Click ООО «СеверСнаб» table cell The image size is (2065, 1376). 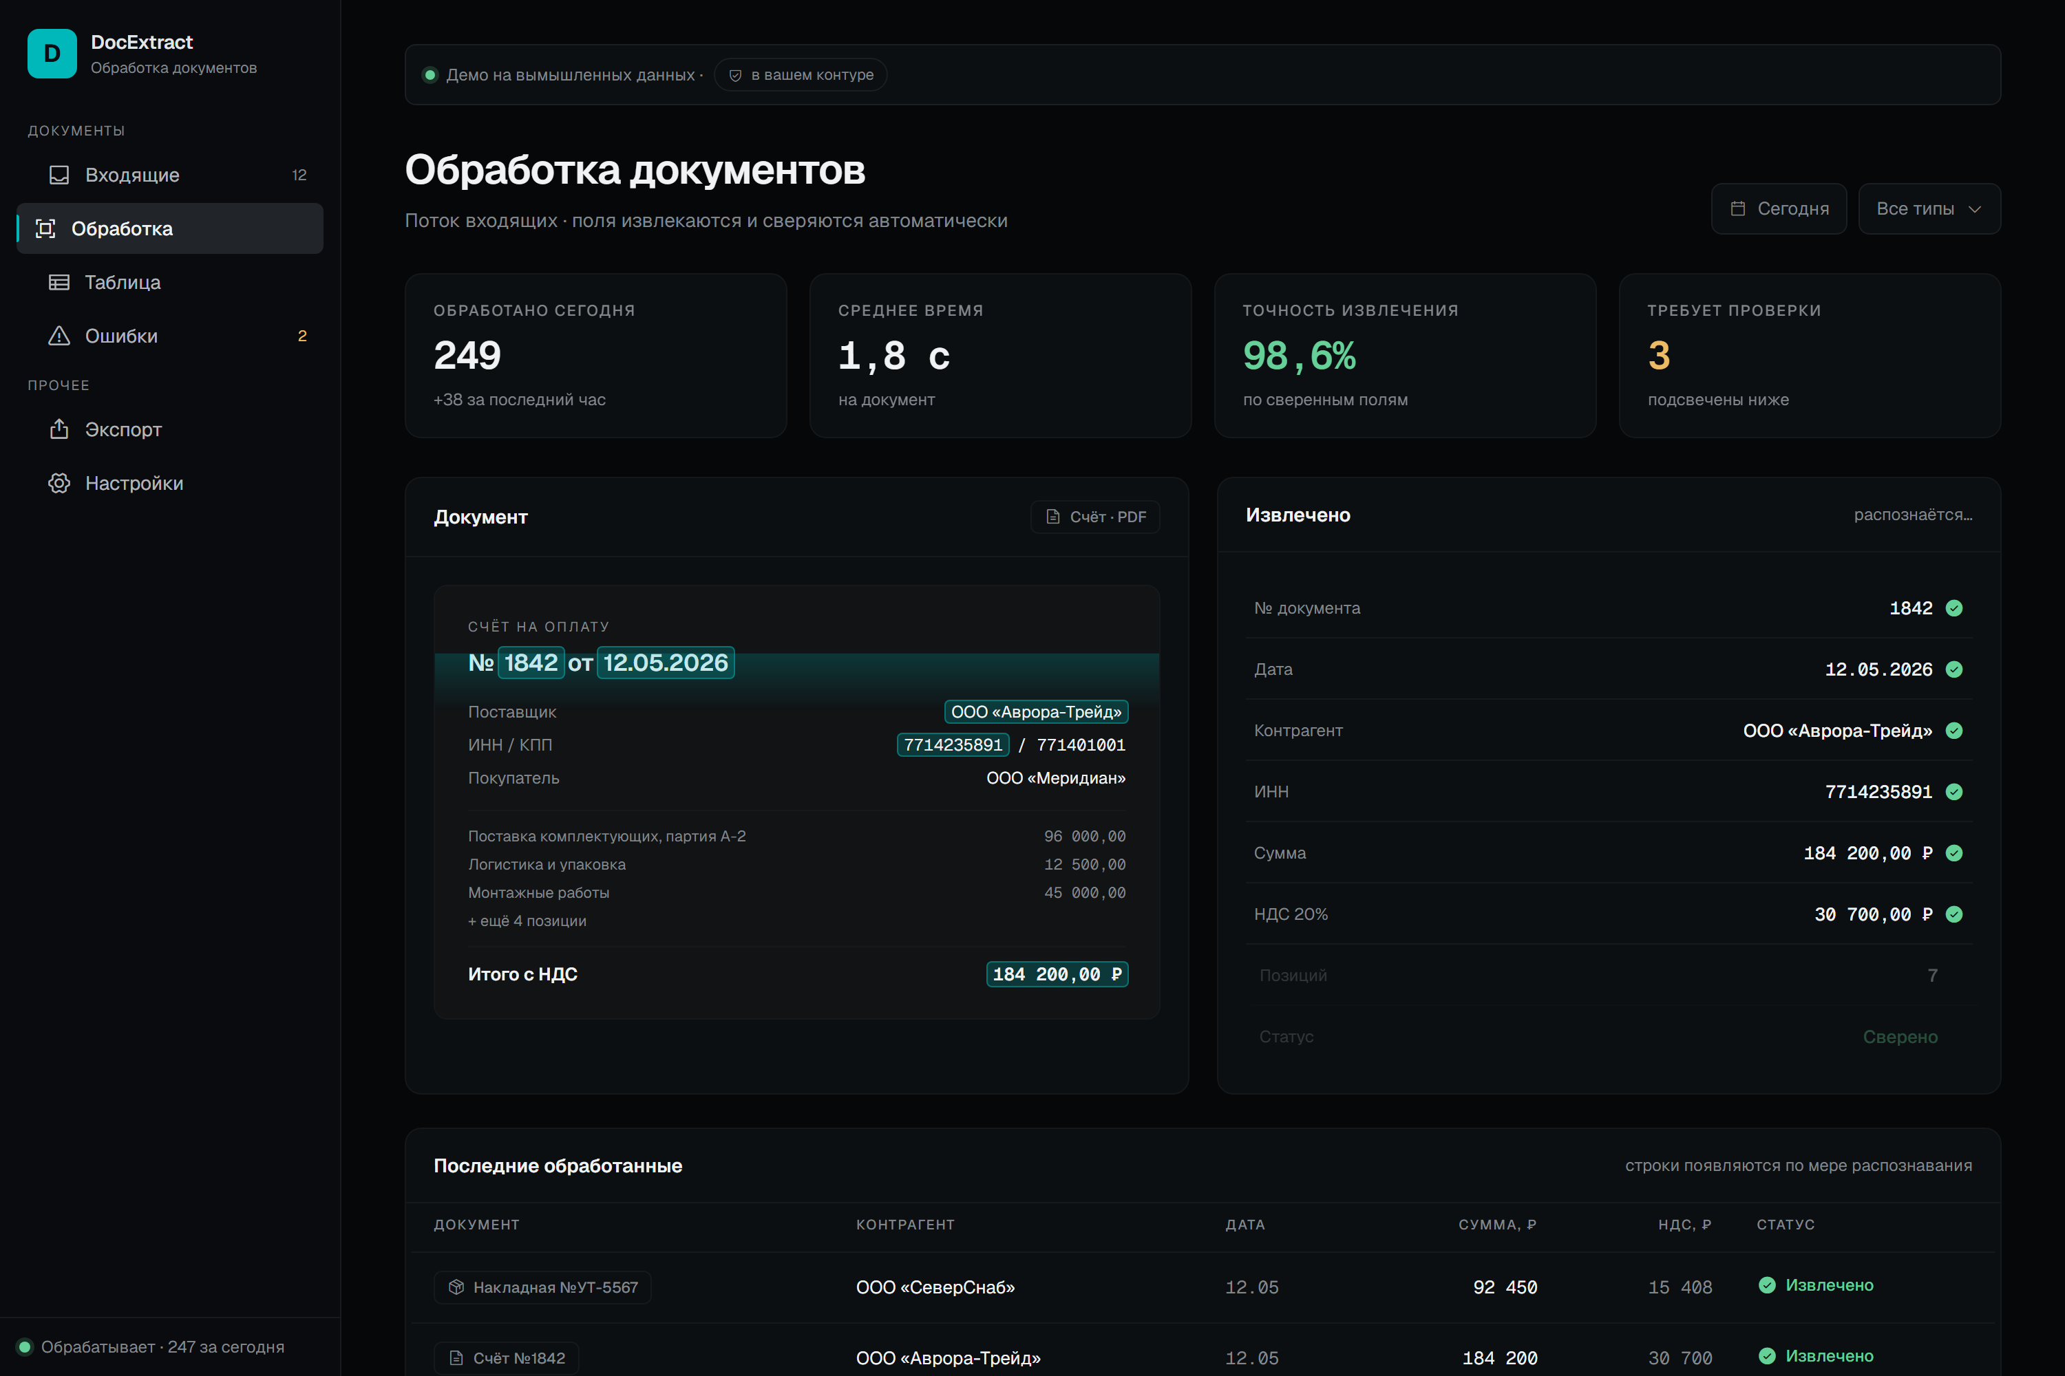[x=935, y=1287]
